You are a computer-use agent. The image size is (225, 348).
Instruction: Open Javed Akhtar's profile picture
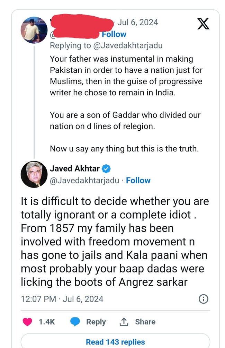tap(34, 174)
